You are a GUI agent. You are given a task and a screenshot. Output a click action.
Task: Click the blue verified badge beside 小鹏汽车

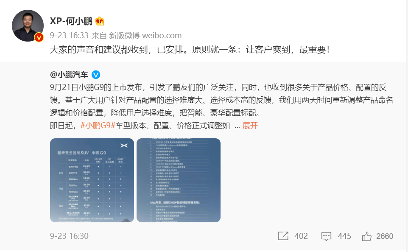(96, 75)
